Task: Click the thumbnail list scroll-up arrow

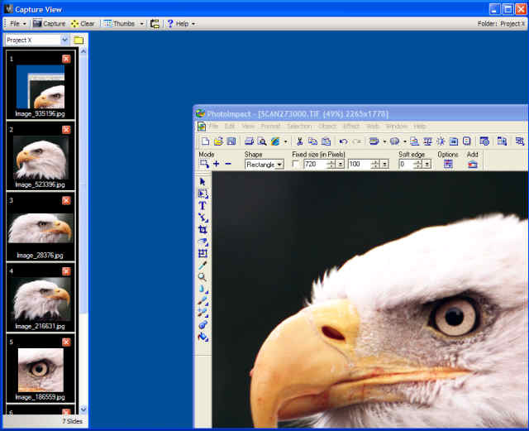Action: 83,51
